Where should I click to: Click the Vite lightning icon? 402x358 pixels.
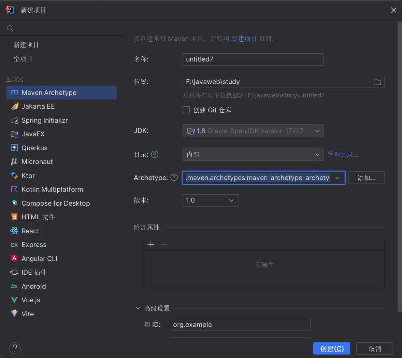click(14, 314)
